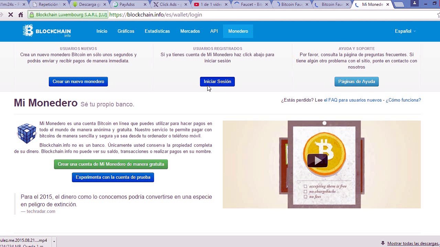Click Experimenta con la cuenta de prueba
The image size is (440, 247).
[x=113, y=177]
